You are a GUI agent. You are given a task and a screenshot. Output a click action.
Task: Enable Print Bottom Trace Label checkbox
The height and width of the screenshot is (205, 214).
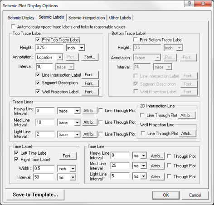pyautogui.click(x=136, y=40)
